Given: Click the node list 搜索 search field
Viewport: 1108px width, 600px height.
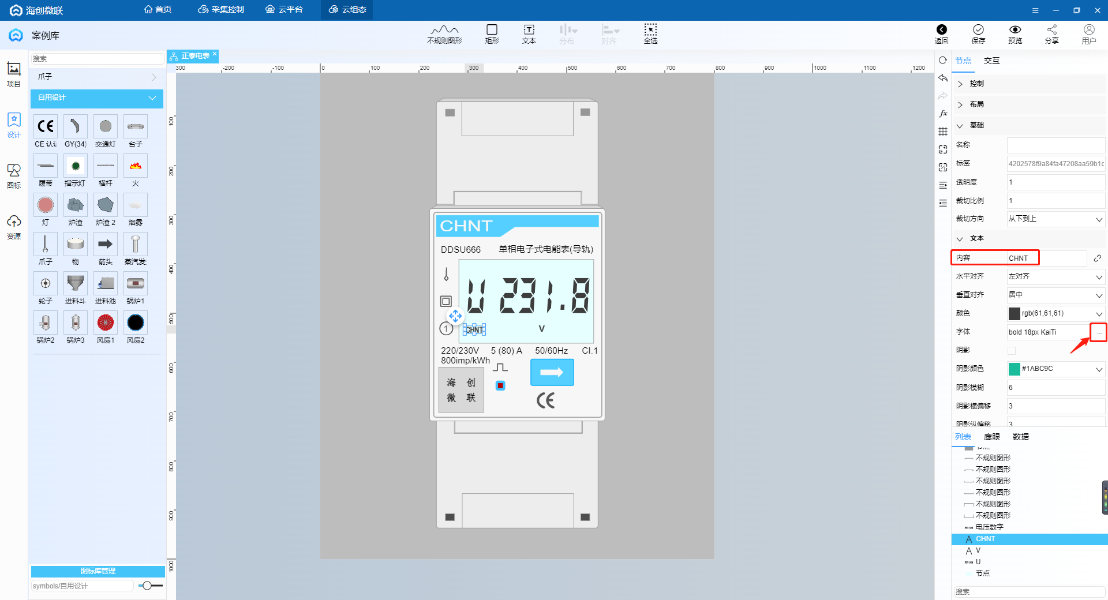Looking at the screenshot, I should click(1029, 592).
